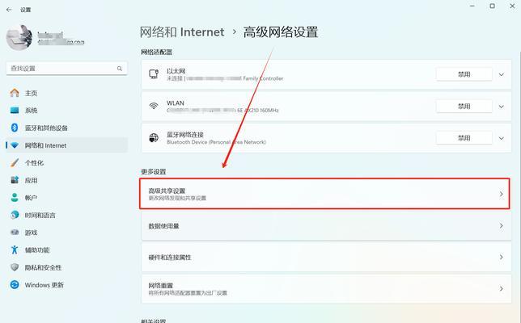Viewport: 521px width, 323px height.
Task: Open 个性化 personalization settings
Action: (x=34, y=163)
